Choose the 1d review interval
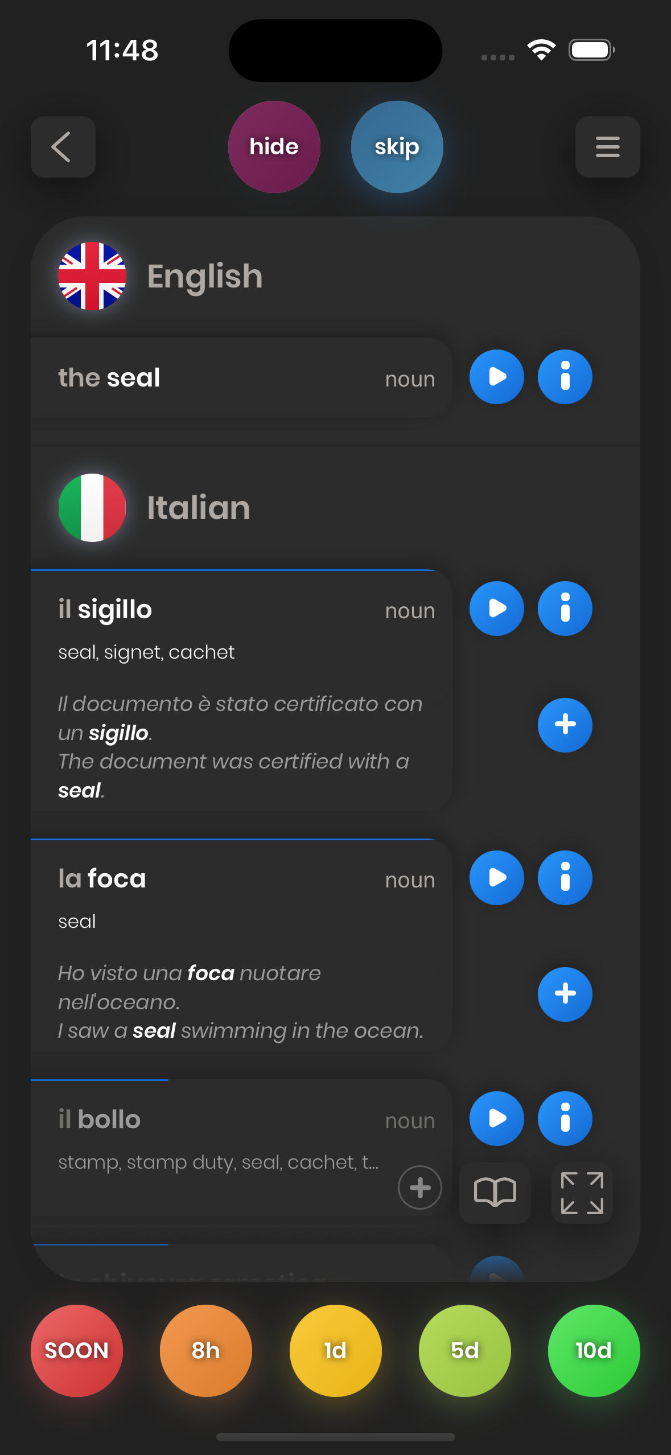The image size is (671, 1455). click(335, 1350)
